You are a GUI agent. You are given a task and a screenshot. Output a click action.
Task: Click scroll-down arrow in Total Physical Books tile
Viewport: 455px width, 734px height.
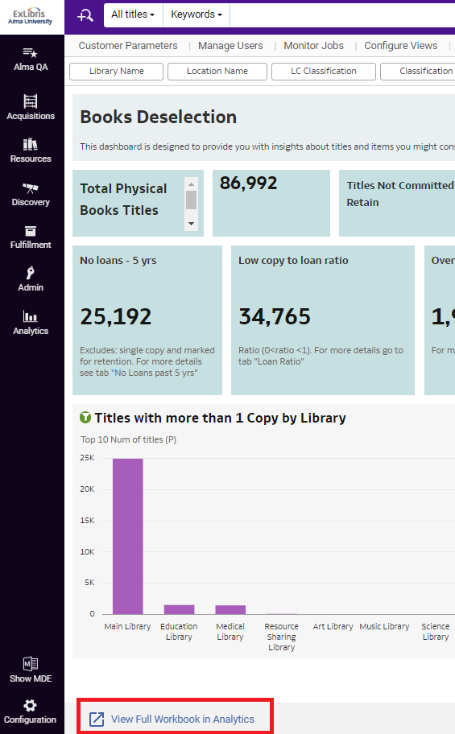click(x=191, y=224)
